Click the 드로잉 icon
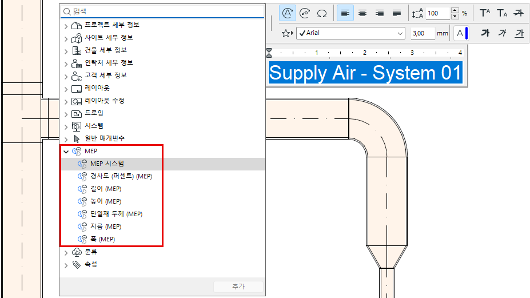Viewport: 530px width, 298px height. pyautogui.click(x=77, y=114)
